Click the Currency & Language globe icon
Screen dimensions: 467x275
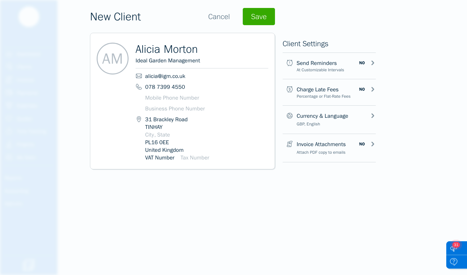[x=289, y=116]
